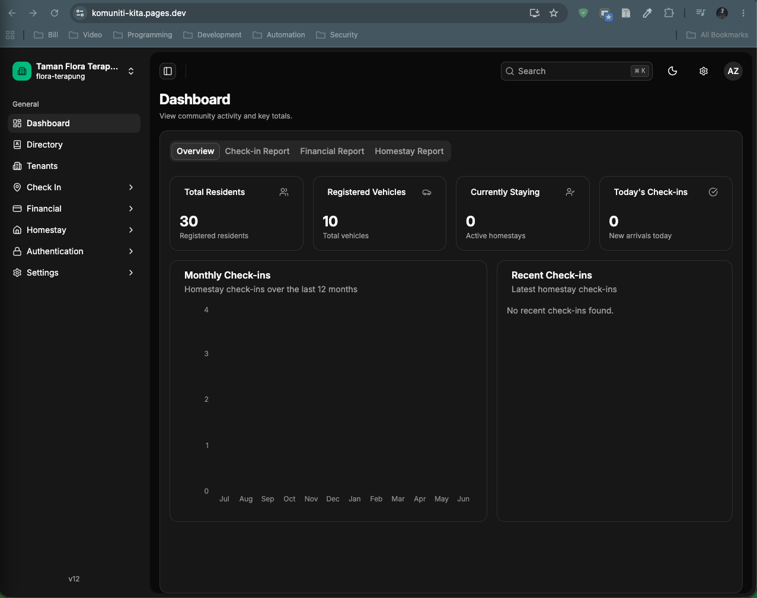Screen dimensions: 757x598
Task: Click the Registered Vehicles car icon
Action: (427, 192)
